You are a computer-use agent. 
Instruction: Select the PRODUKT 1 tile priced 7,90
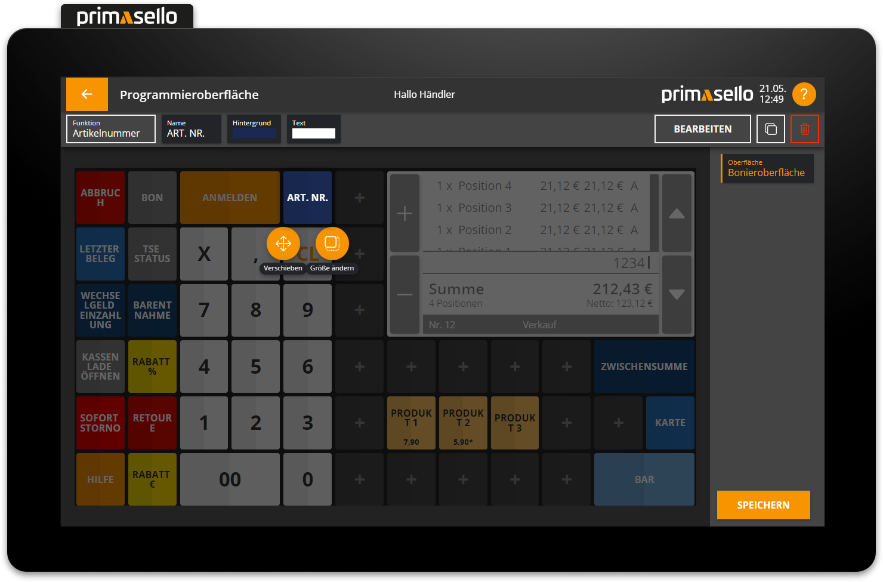[411, 423]
